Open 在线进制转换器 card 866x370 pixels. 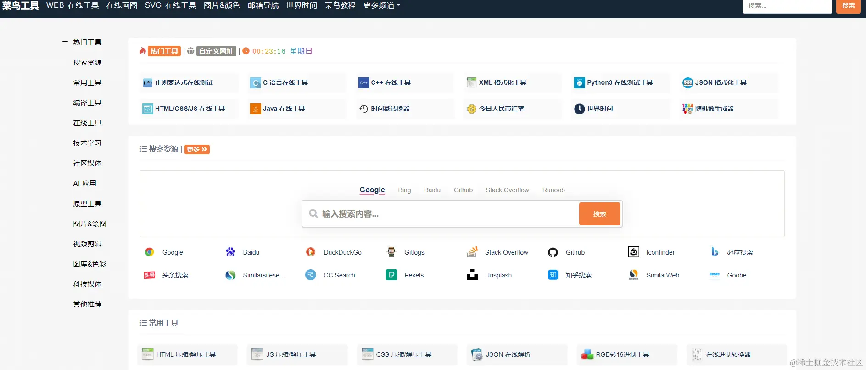(737, 354)
